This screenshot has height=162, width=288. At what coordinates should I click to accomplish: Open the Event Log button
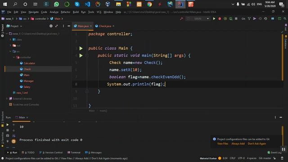(x=274, y=153)
